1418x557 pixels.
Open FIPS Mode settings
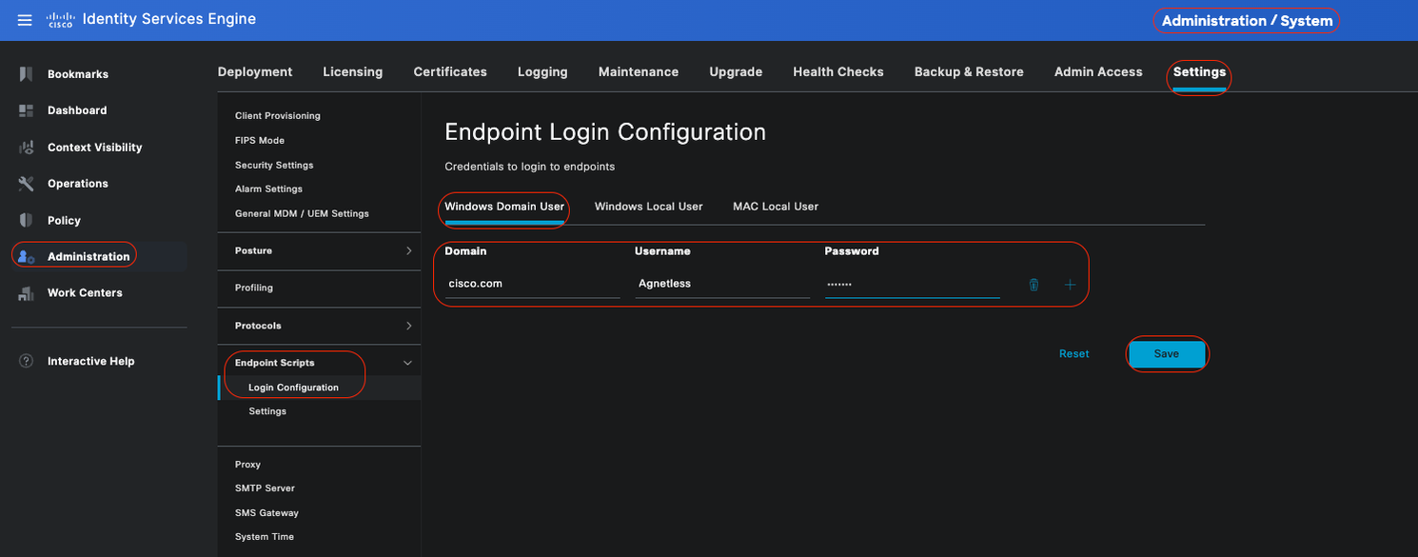point(260,141)
